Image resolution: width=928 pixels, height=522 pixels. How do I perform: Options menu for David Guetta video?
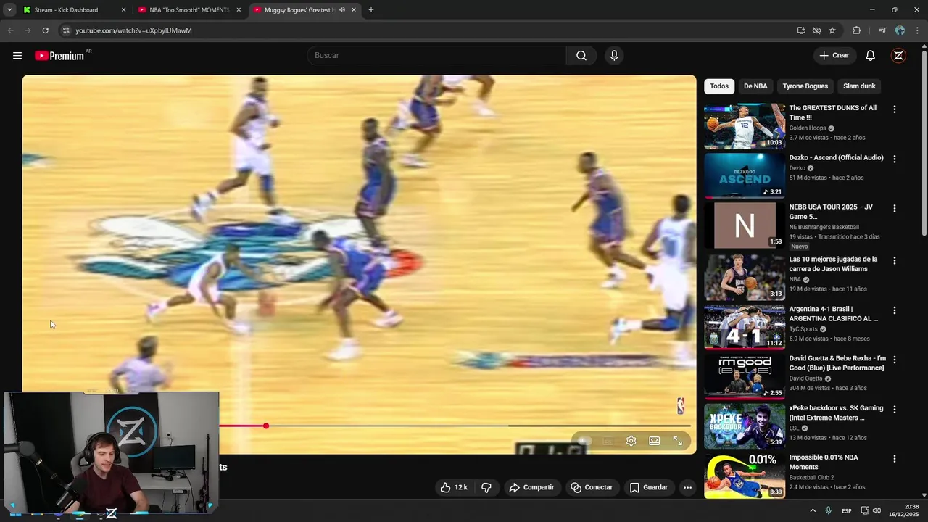pos(894,360)
